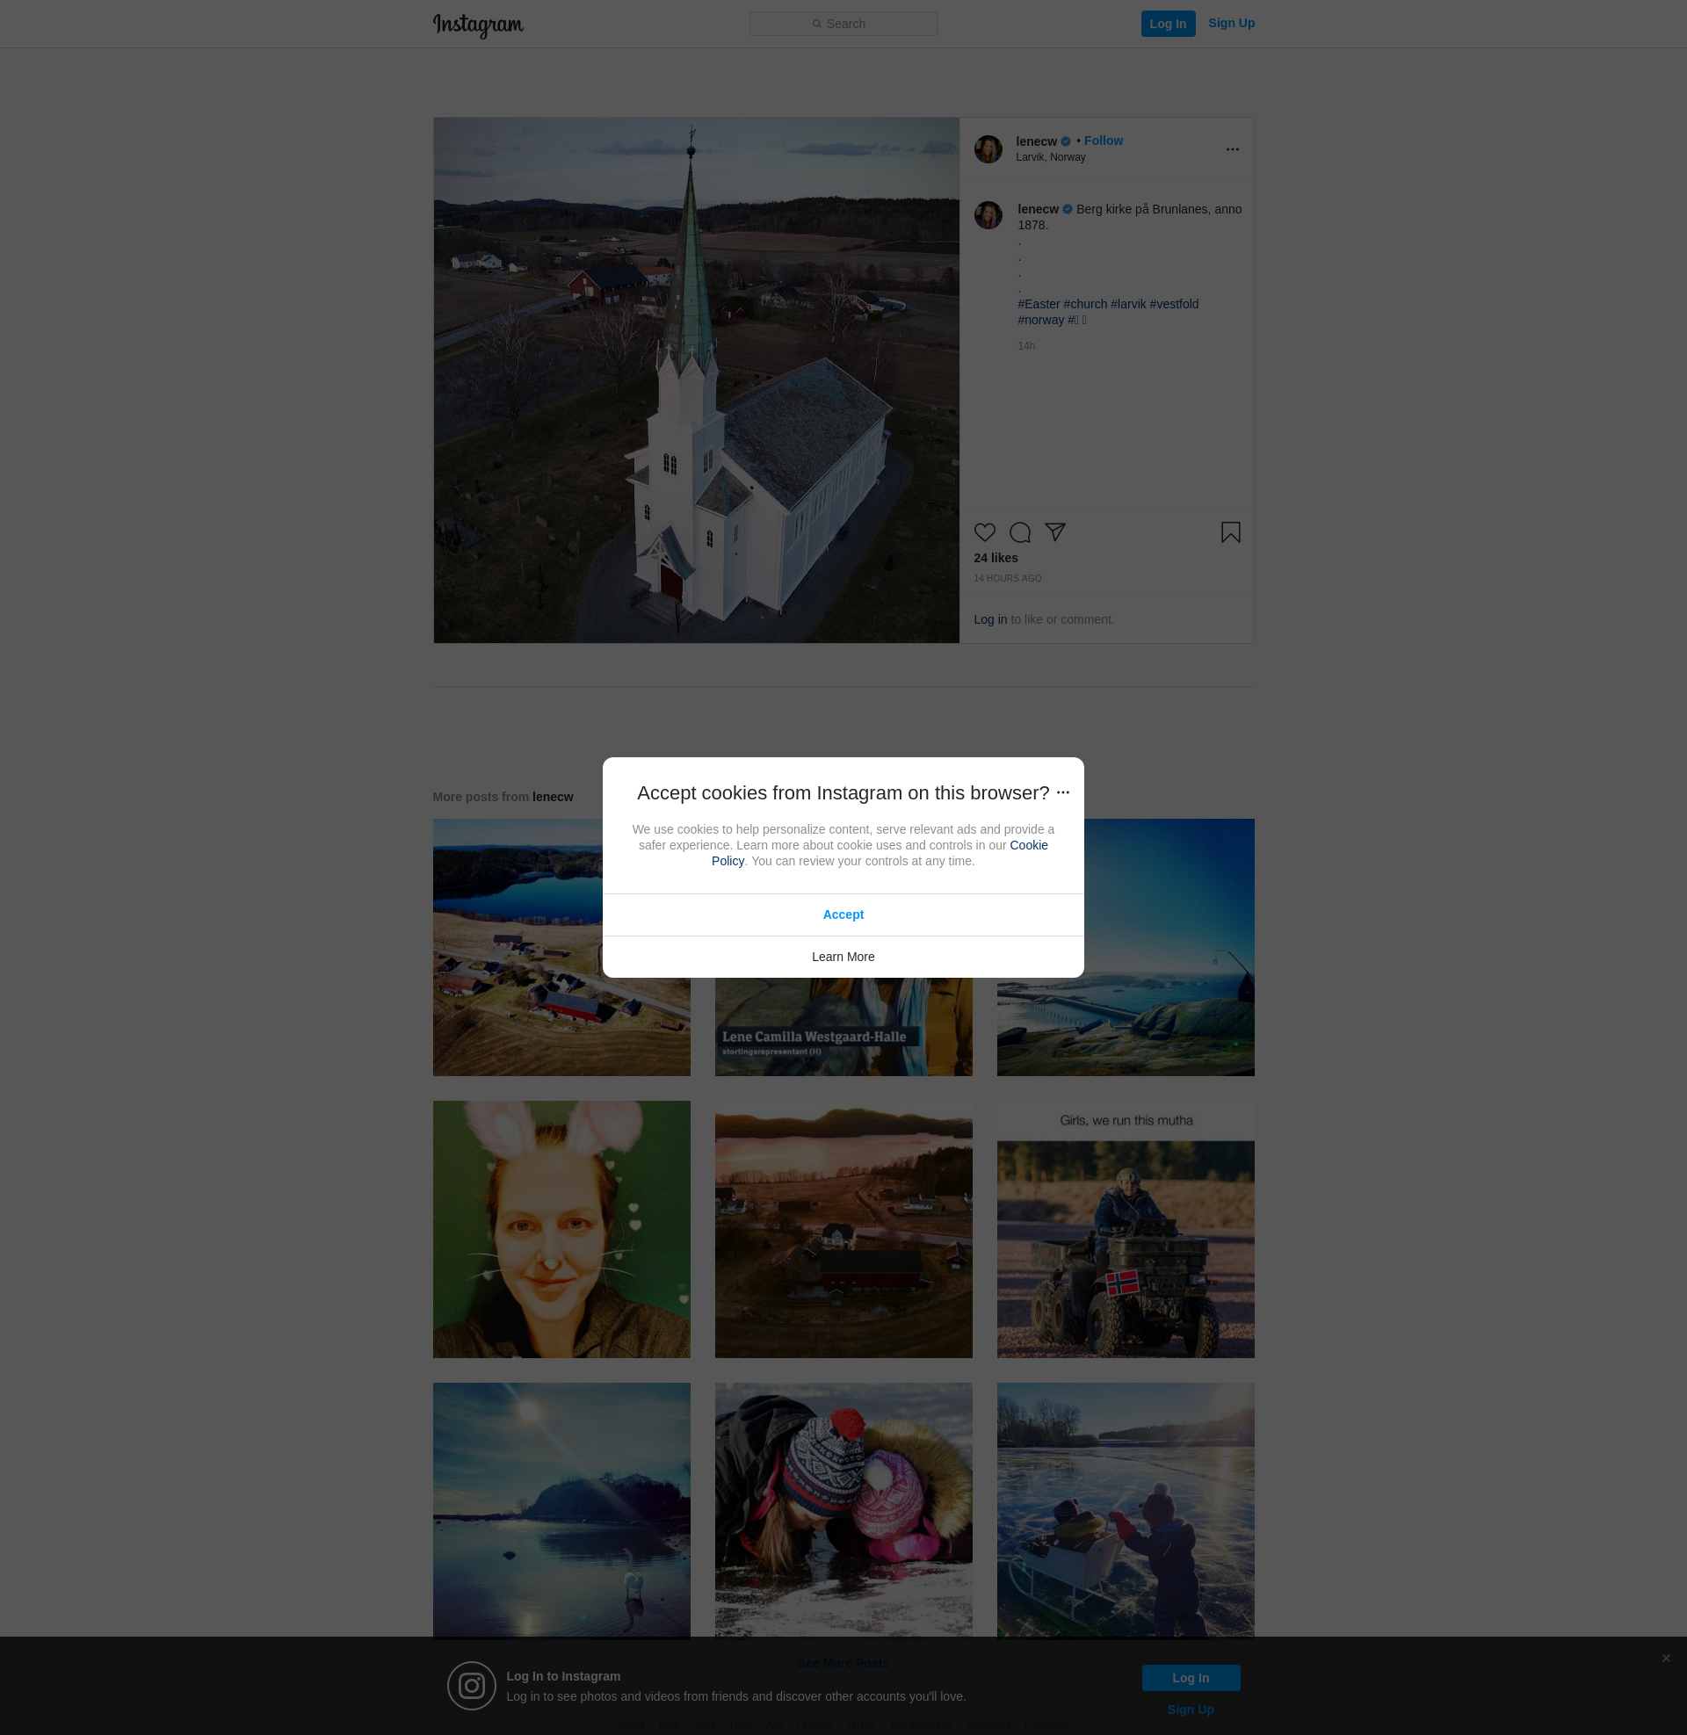This screenshot has width=1687, height=1735.
Task: Click the share paper plane icon
Action: click(x=1054, y=531)
